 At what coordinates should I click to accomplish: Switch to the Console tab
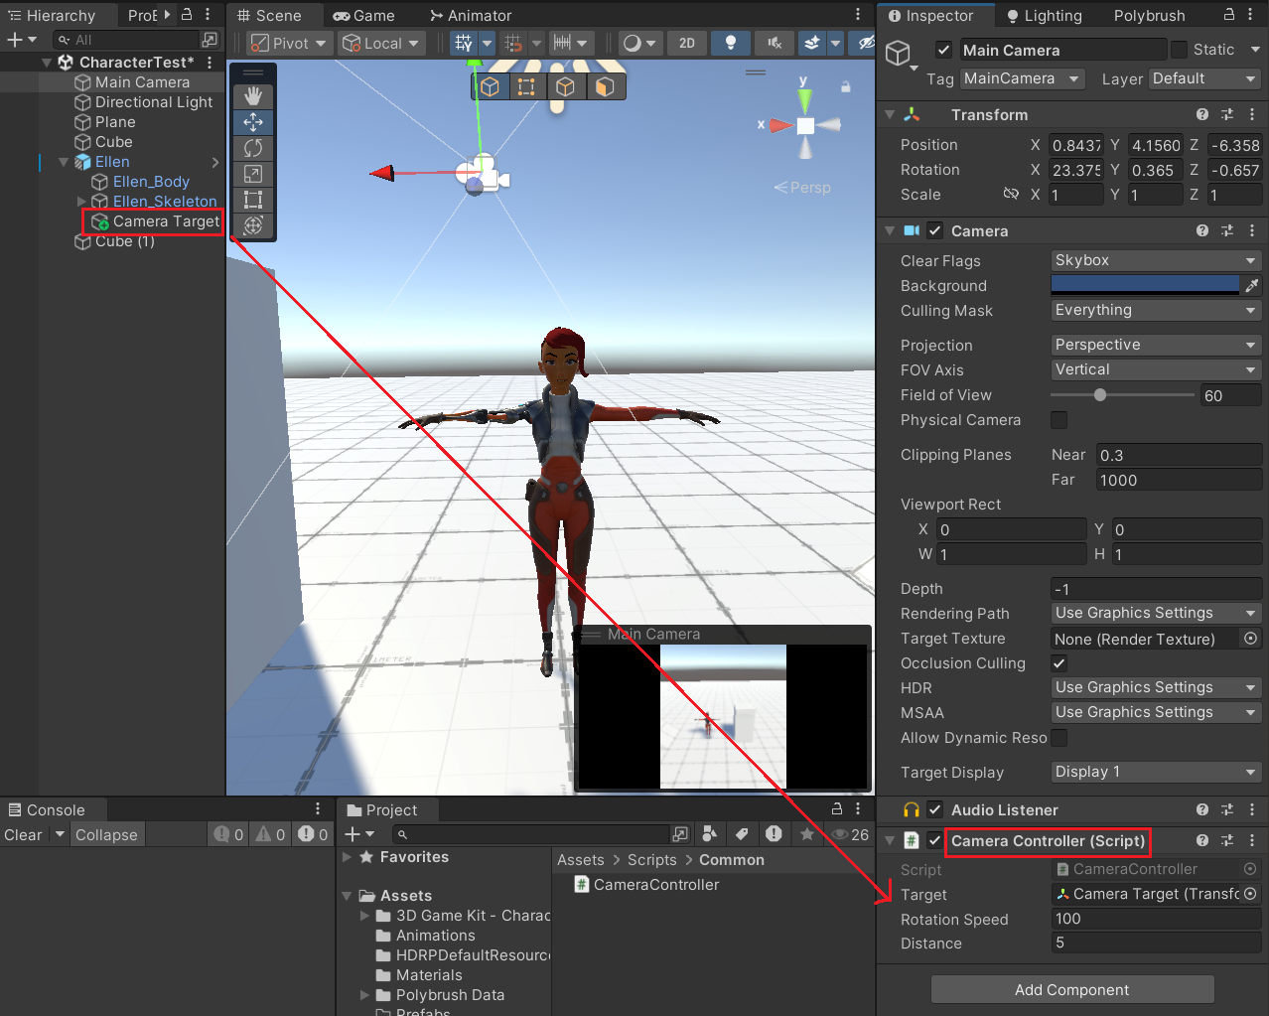47,810
